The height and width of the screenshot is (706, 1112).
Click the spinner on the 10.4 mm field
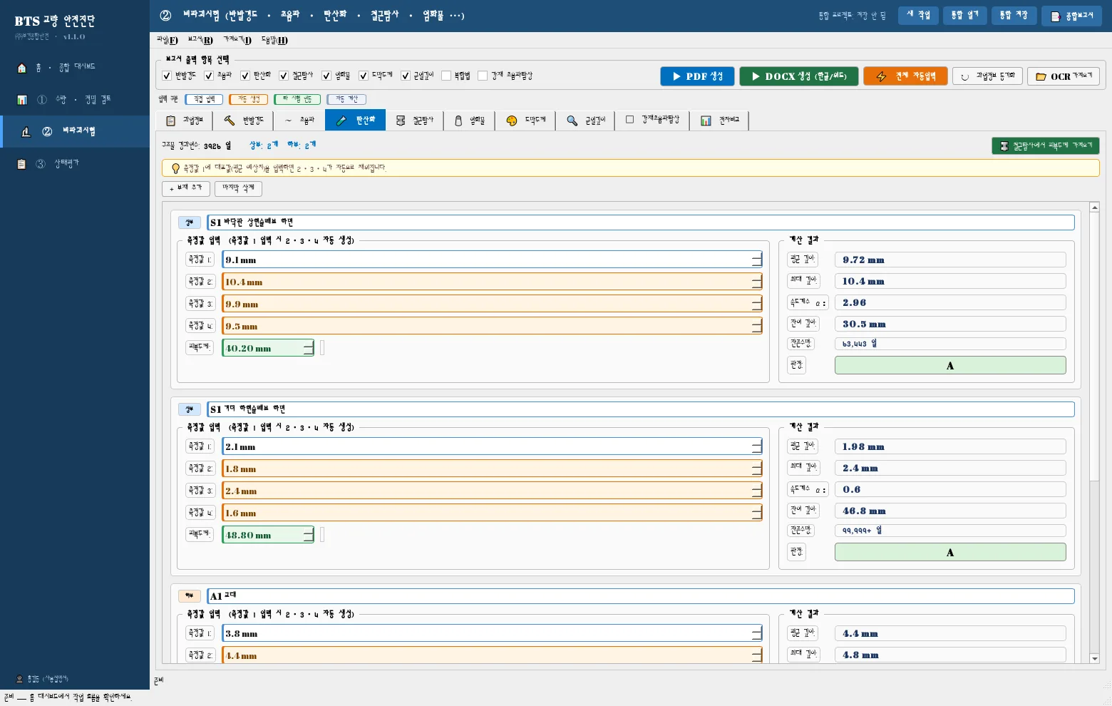(757, 282)
